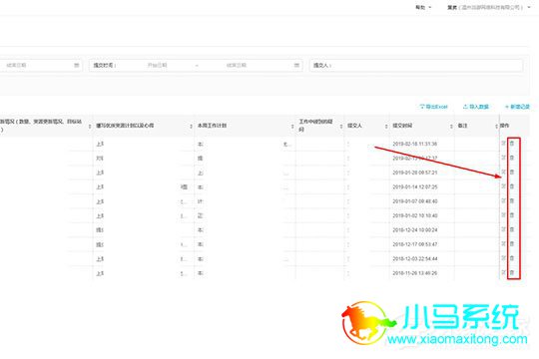Edit the record submitted 2019-01-14 12:07:25

coord(504,186)
